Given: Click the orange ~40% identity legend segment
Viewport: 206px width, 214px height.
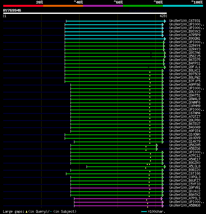Looking at the screenshot, I should (63, 6).
